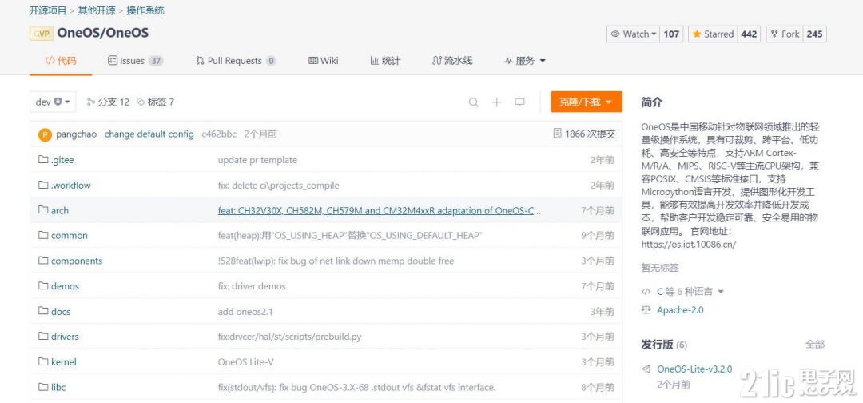Click folder icon next to docs
Screen dimensions: 863x403
coord(43,311)
